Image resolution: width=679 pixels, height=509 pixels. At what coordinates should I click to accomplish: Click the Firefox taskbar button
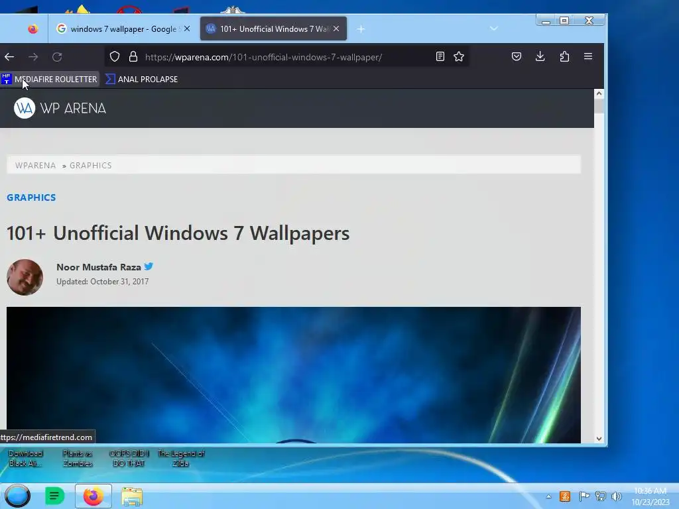[x=93, y=496]
